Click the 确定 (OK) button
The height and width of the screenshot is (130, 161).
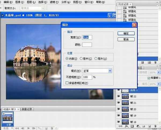126,34
